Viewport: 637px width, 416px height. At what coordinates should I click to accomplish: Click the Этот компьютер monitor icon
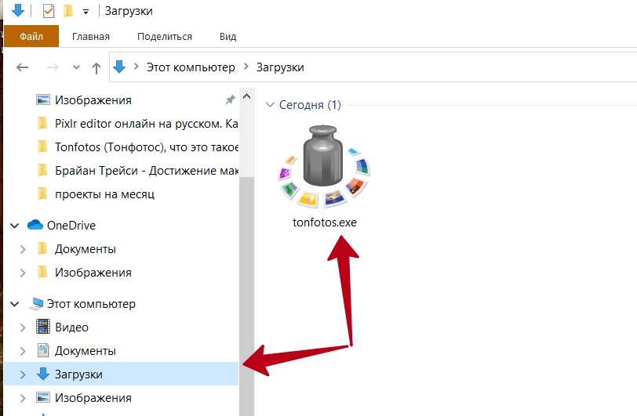[x=36, y=304]
